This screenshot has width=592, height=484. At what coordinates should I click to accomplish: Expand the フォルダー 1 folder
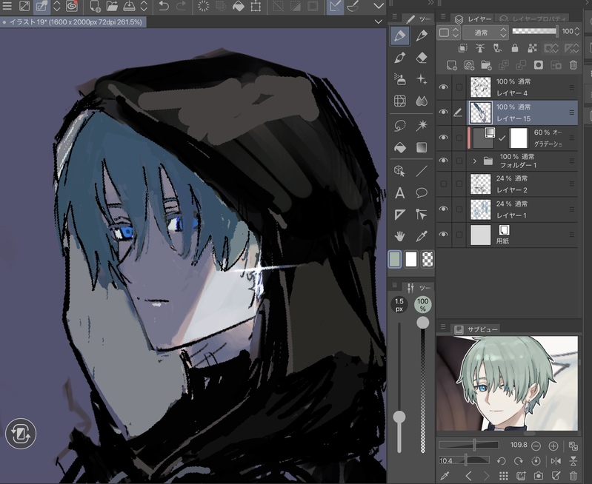pos(475,161)
